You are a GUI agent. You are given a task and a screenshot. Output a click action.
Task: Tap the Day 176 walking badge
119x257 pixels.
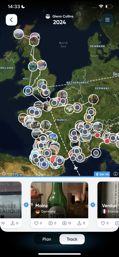point(102,174)
